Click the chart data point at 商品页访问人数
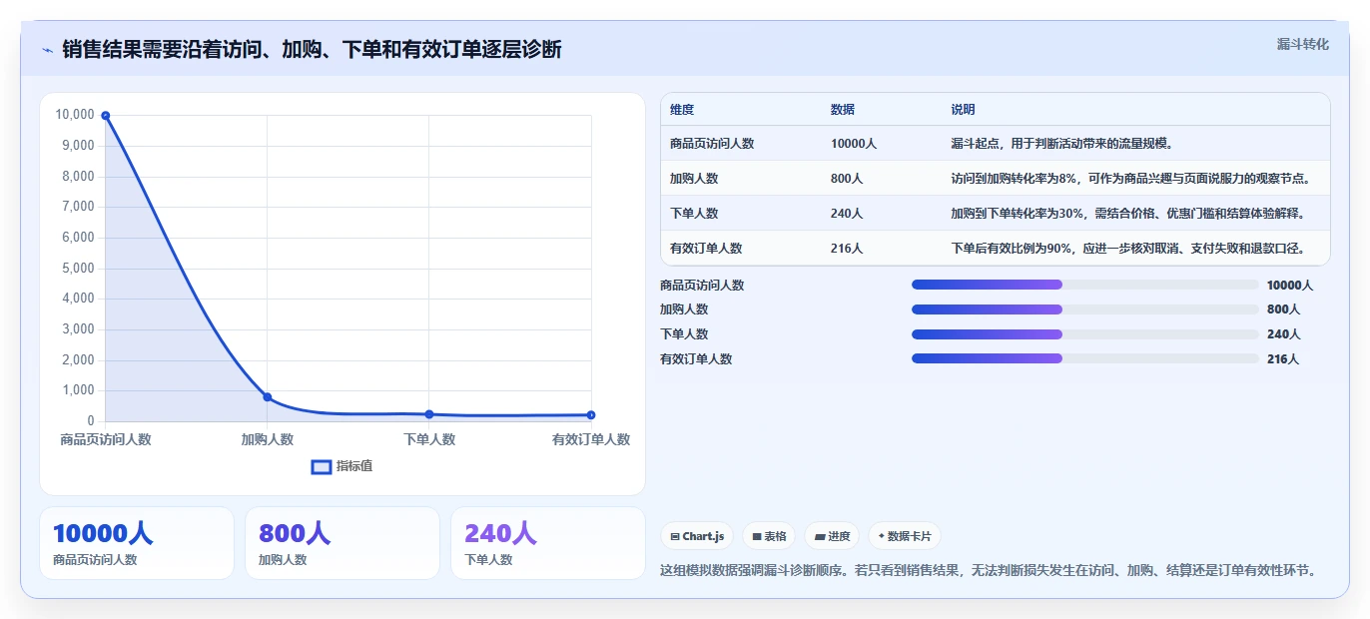 coord(105,116)
